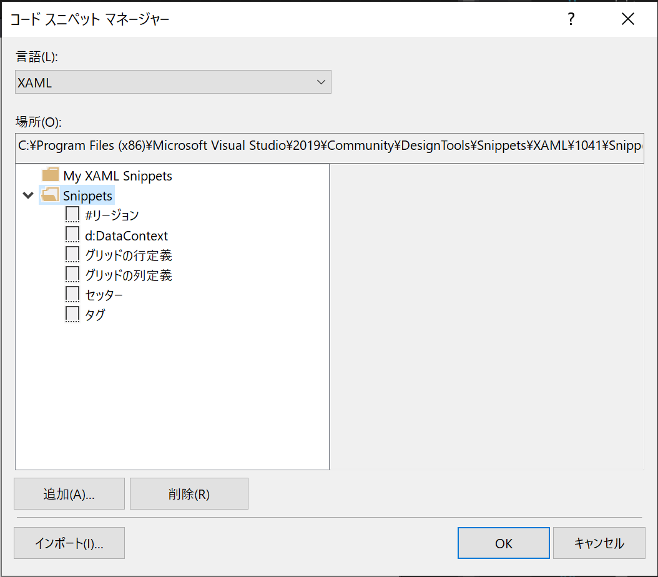Check the タグ snippet checkbox
The image size is (658, 577).
[x=72, y=314]
